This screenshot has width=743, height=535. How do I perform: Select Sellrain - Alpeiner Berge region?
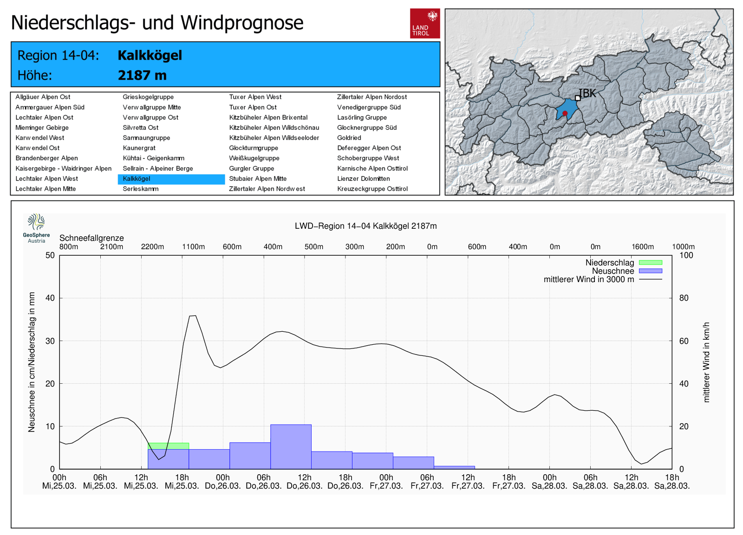point(158,168)
